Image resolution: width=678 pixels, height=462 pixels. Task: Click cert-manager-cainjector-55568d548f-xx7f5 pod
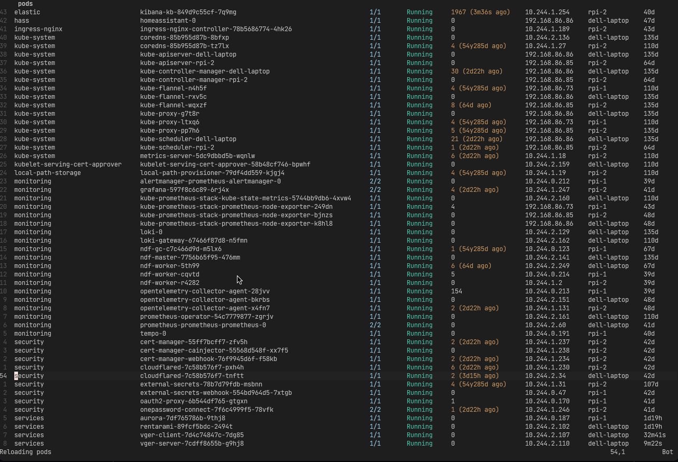tap(214, 350)
